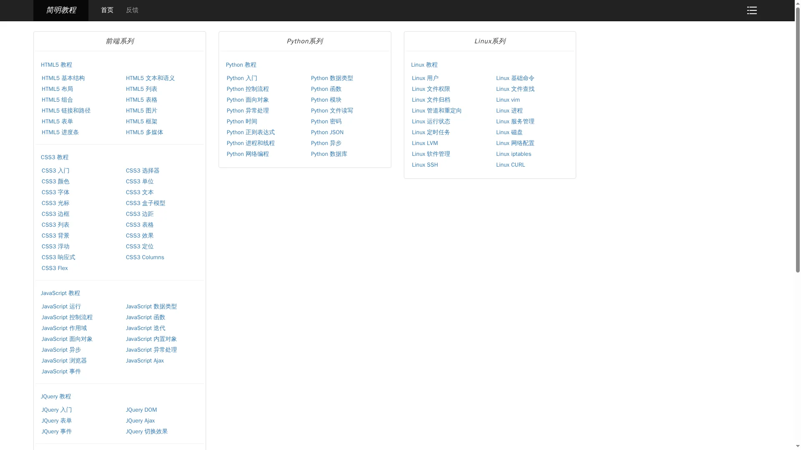Open Linux iptables tutorial link
Viewport: 801px width, 450px height.
[513, 154]
